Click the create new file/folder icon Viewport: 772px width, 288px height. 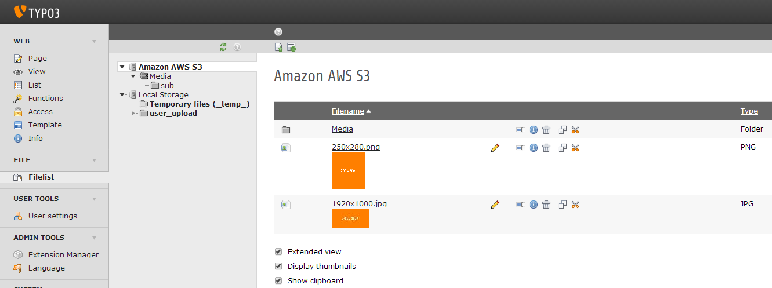point(291,48)
